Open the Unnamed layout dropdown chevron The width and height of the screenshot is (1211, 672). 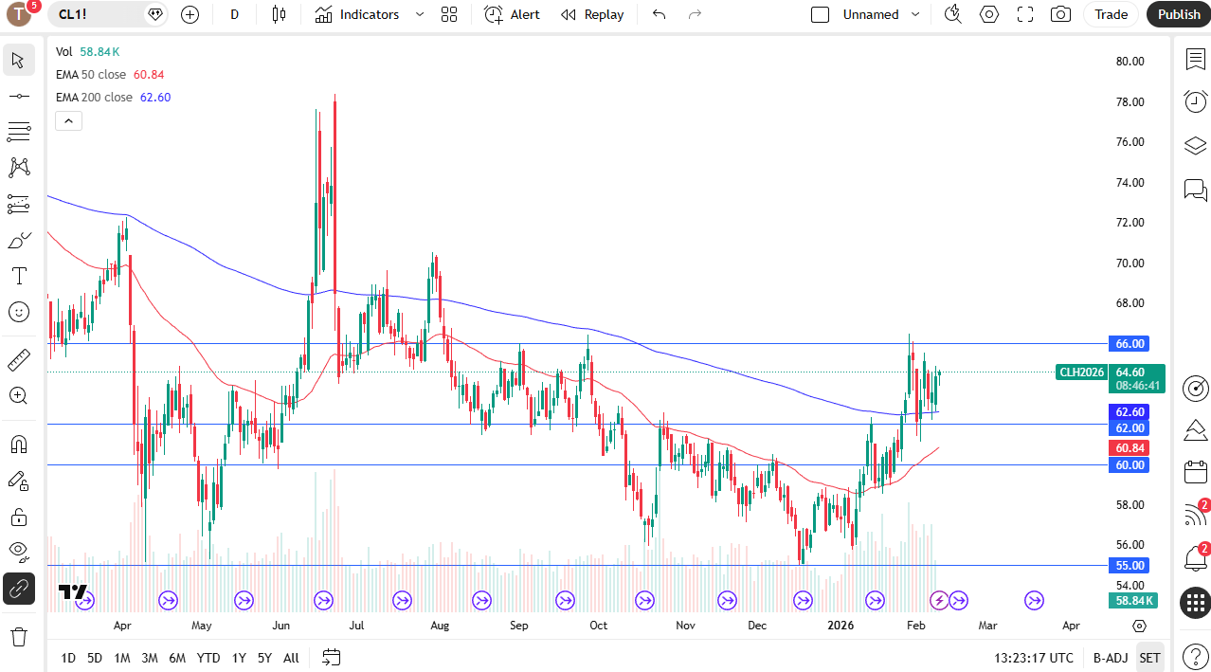pyautogui.click(x=915, y=14)
